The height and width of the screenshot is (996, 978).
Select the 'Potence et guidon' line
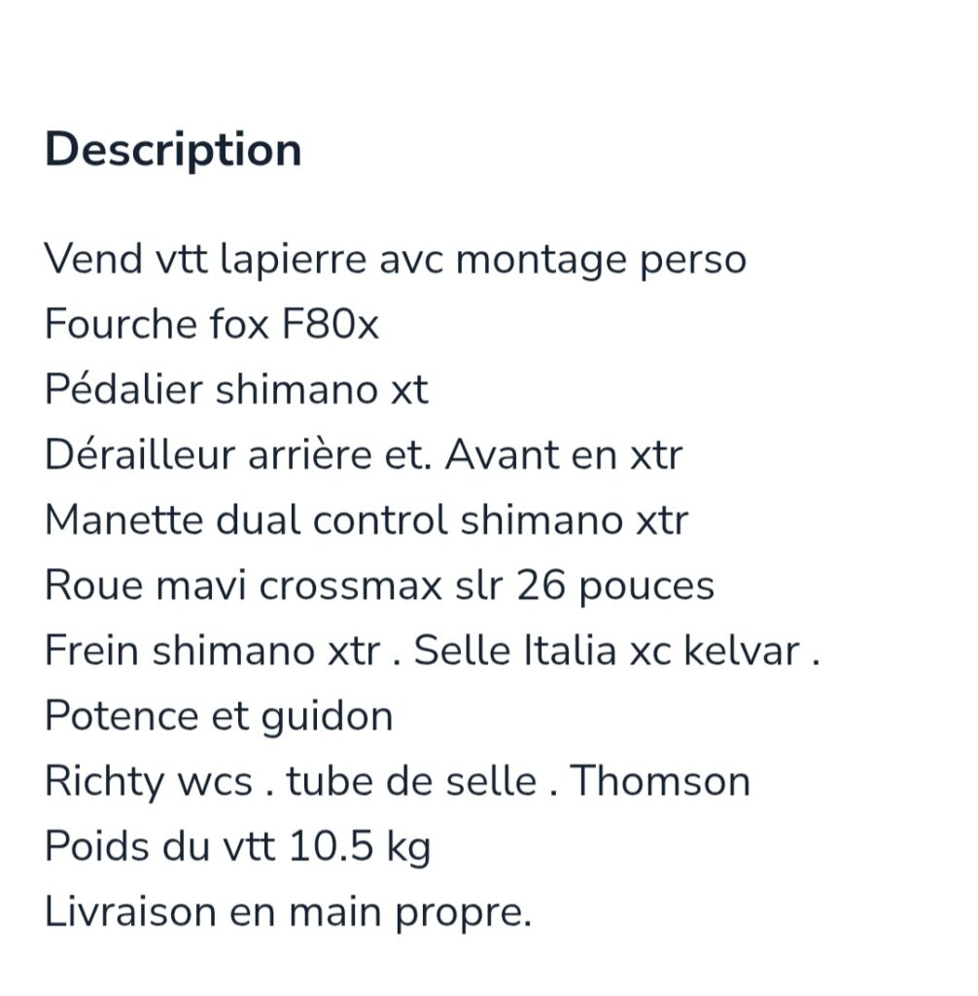[219, 717]
